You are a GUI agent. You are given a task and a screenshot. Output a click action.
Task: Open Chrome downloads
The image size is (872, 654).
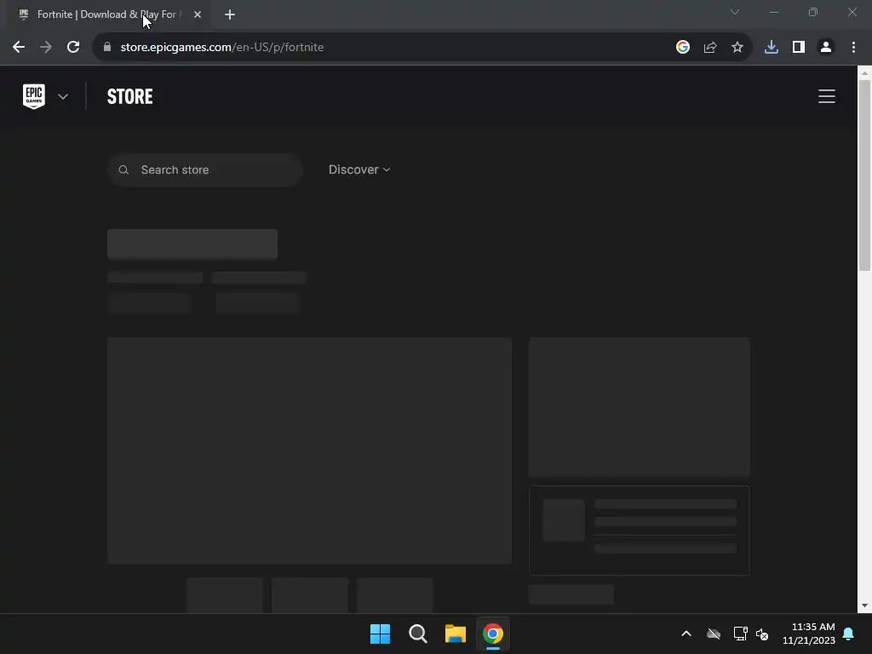(x=771, y=48)
